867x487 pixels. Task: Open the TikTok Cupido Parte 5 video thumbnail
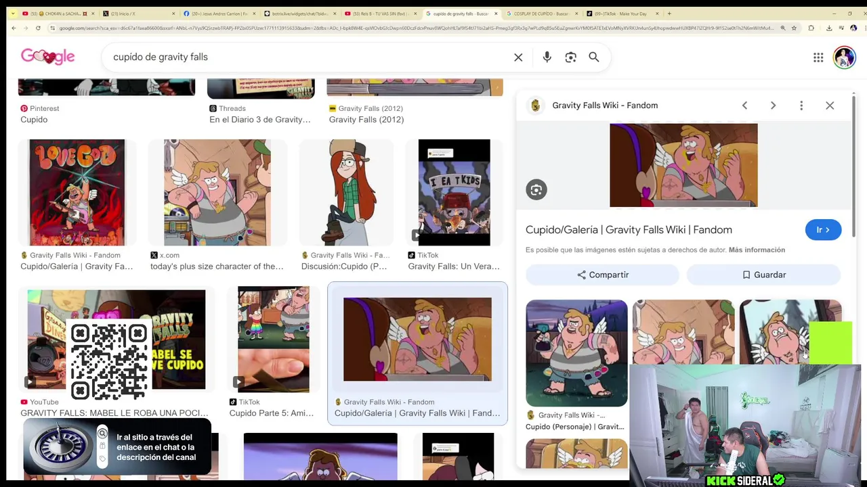(x=273, y=340)
